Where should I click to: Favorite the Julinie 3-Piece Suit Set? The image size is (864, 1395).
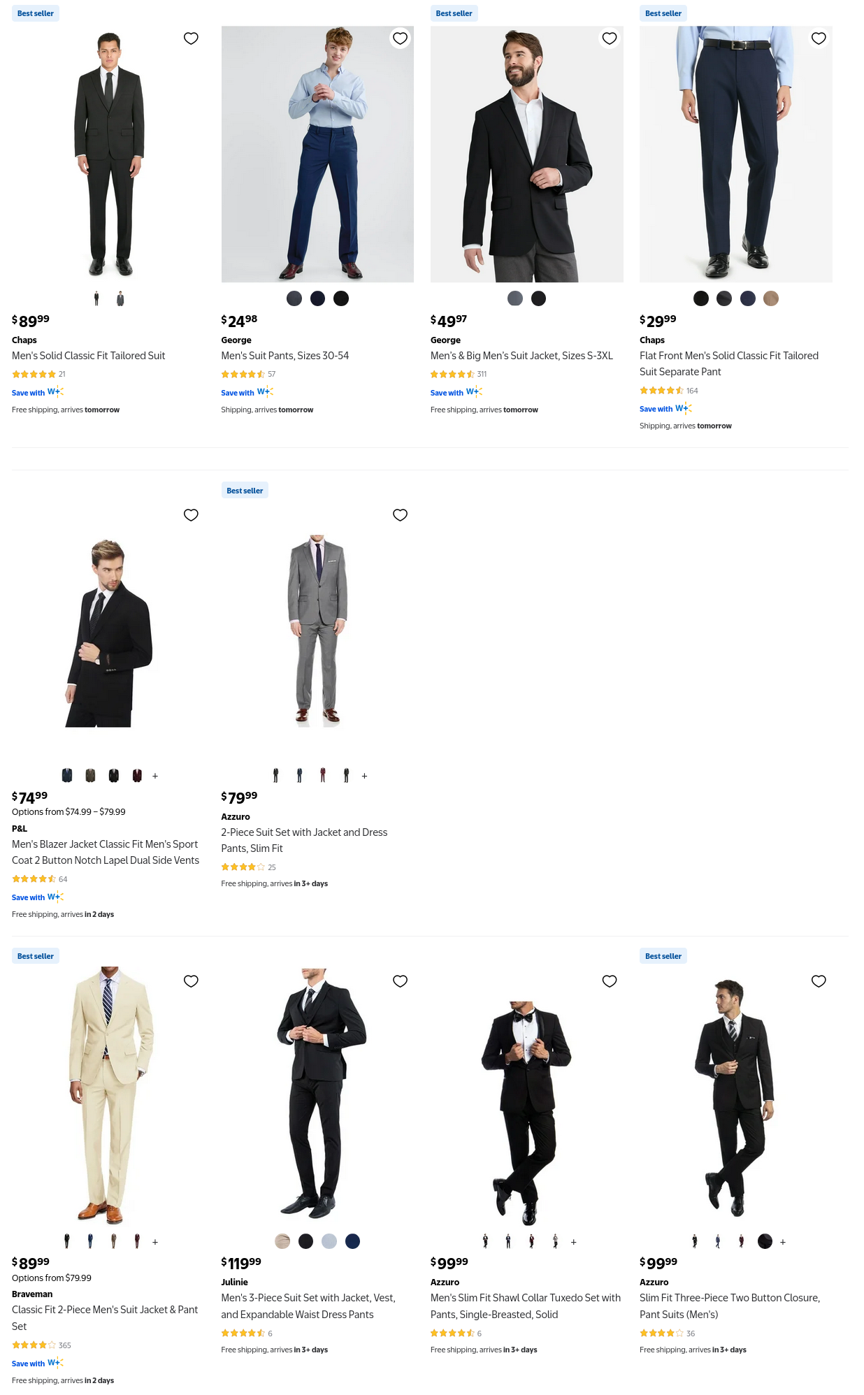400,981
